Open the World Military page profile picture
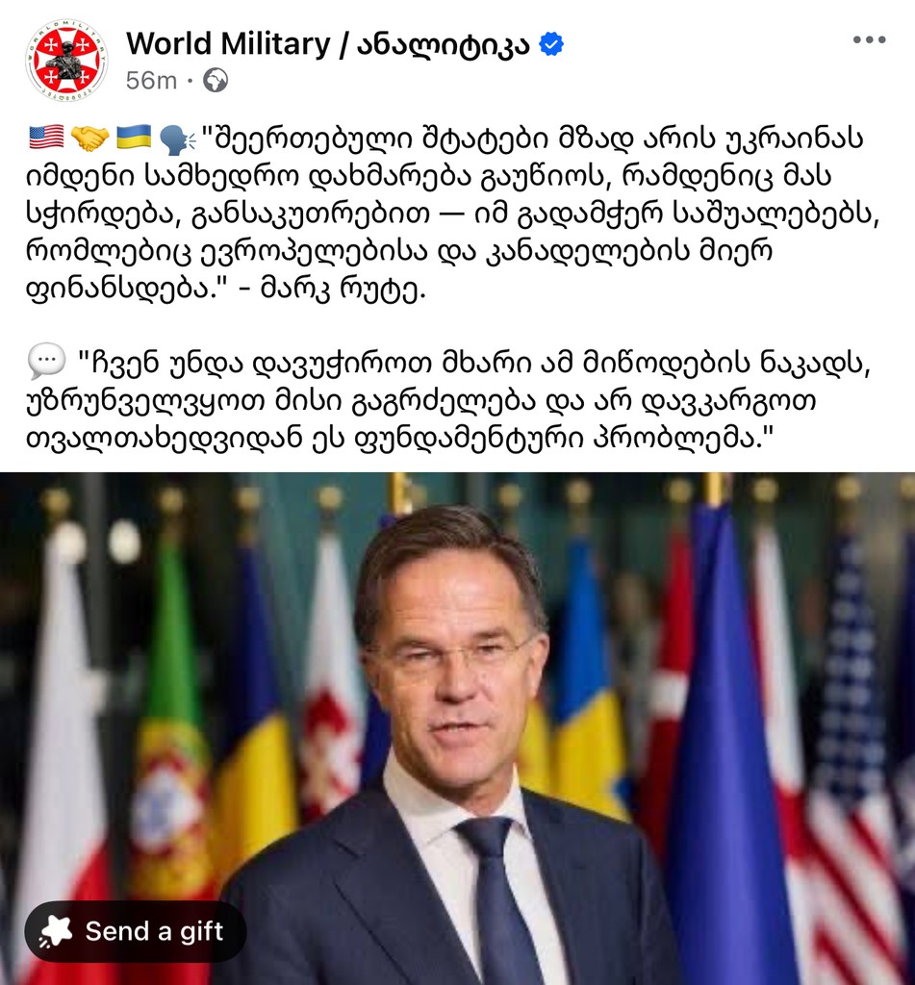Image resolution: width=915 pixels, height=985 pixels. click(x=66, y=61)
